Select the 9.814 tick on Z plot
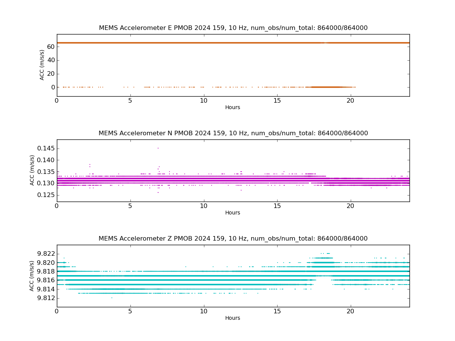Viewport: 455px width, 341px height. pyautogui.click(x=46, y=289)
